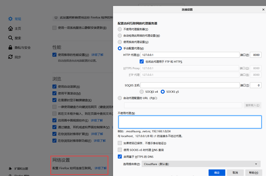Click the Home house icon in sidebar
The width and height of the screenshot is (266, 176).
tap(10, 28)
